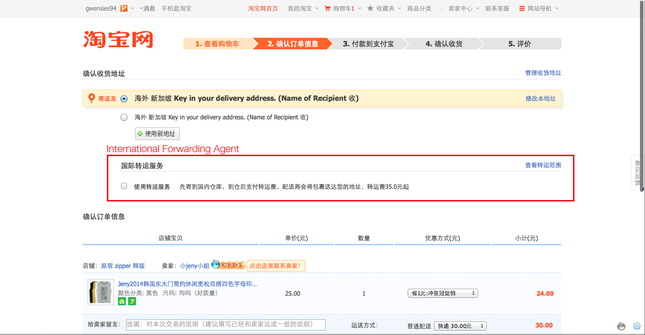This screenshot has height=335, width=645.
Task: Click the orange badge beside gwensies94
Action: (124, 8)
